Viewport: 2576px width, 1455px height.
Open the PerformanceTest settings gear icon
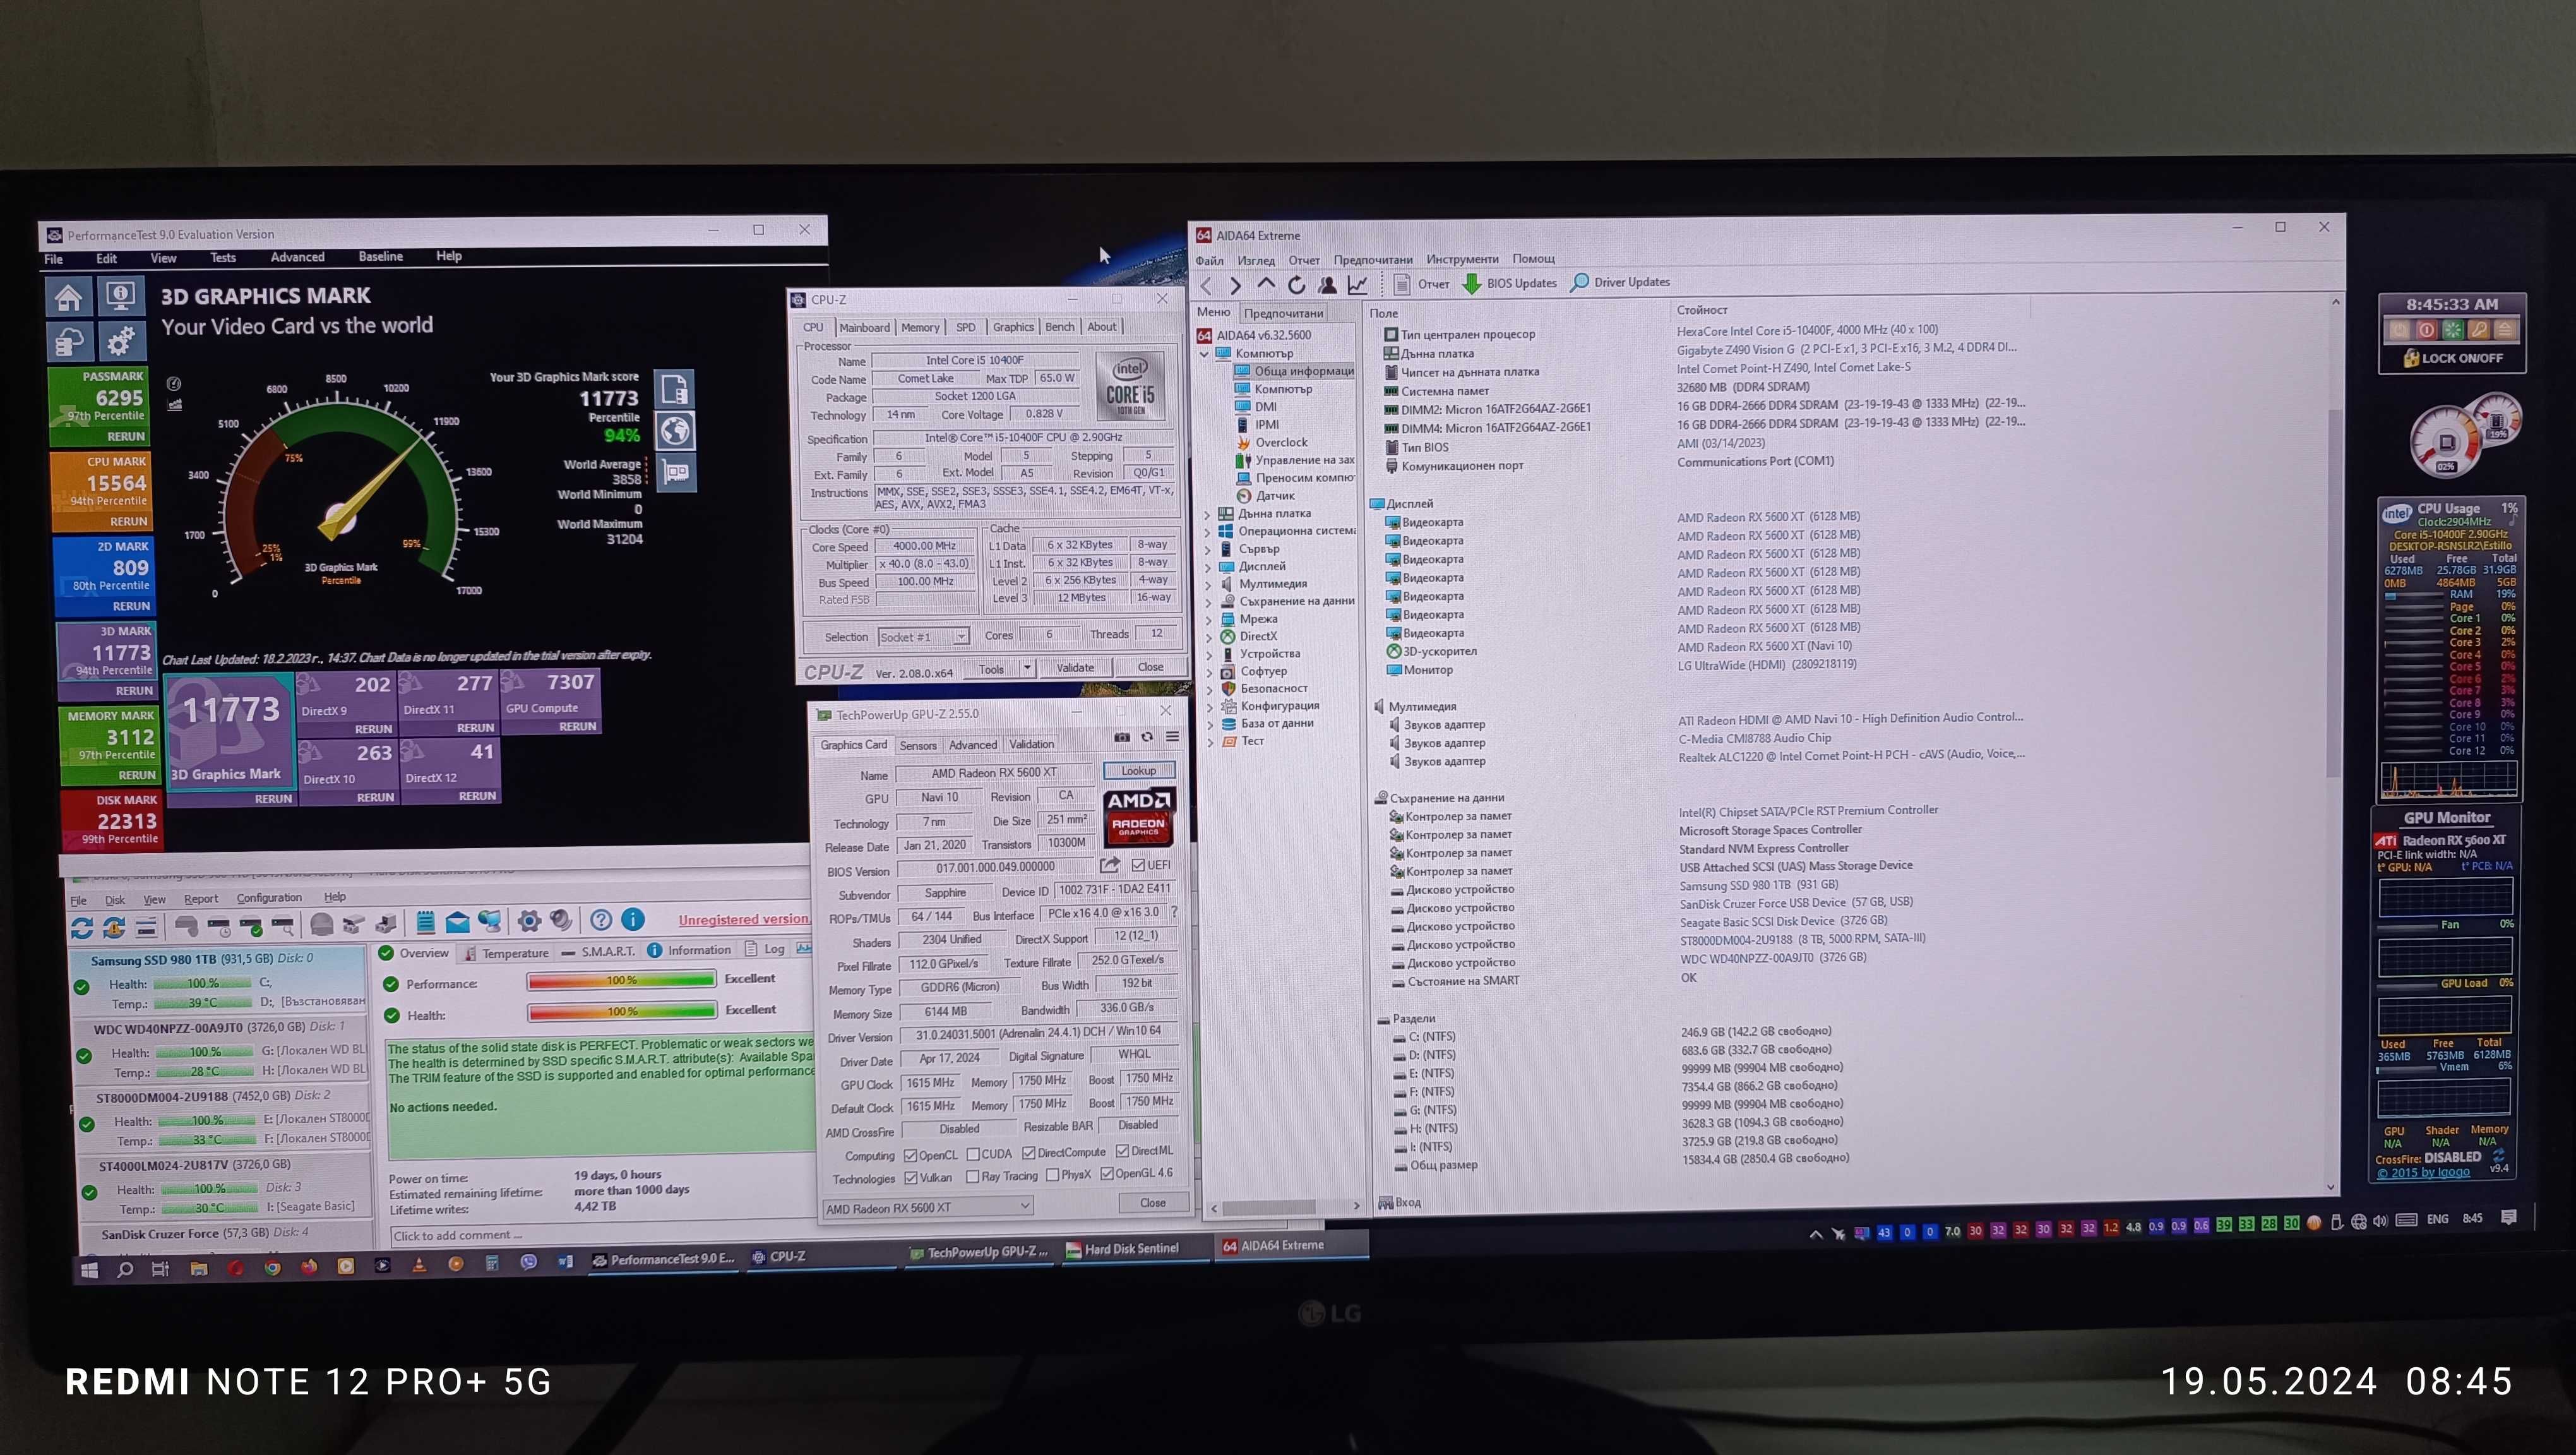click(x=121, y=342)
